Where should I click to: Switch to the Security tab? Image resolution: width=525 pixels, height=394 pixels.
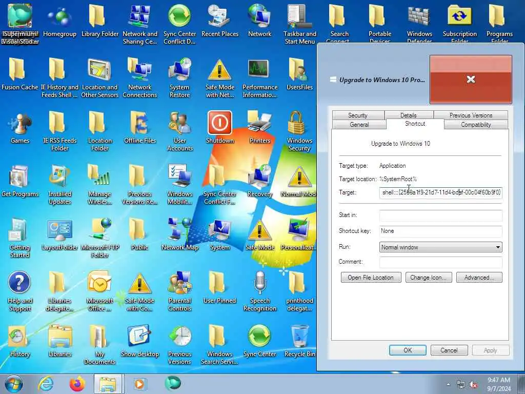(x=358, y=115)
